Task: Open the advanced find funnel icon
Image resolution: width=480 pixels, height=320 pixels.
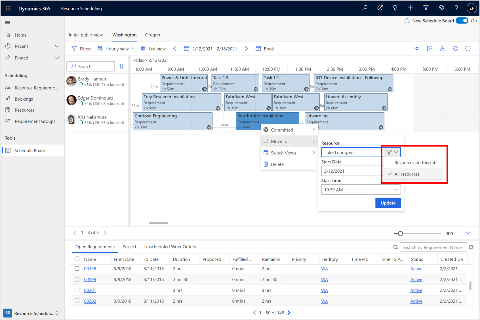Action: pos(426,8)
